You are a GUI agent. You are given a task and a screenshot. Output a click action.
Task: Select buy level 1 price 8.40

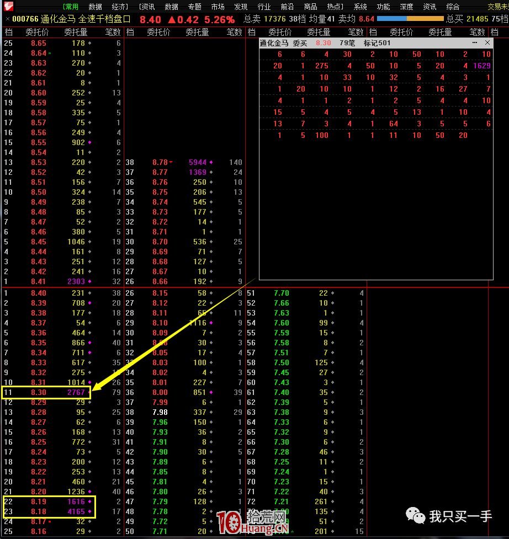click(x=39, y=293)
